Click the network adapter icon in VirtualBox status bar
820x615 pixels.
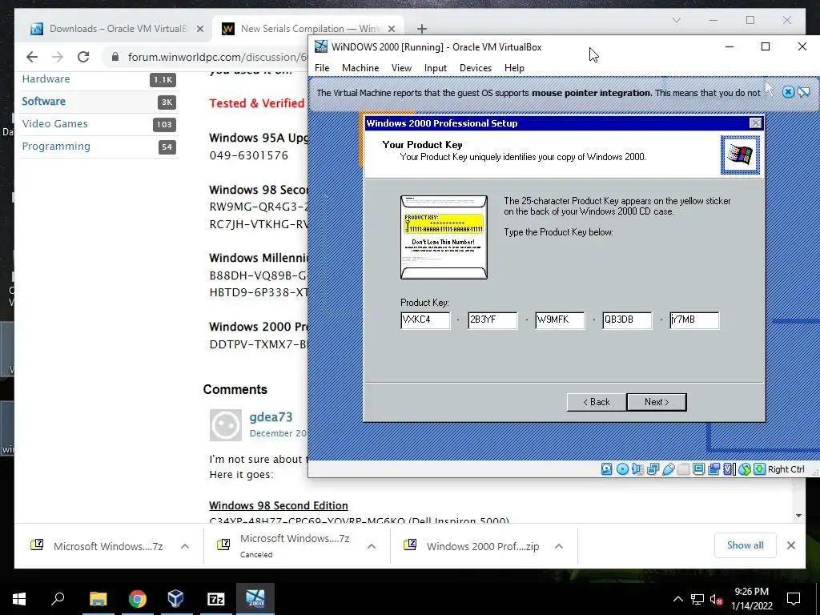coord(653,469)
